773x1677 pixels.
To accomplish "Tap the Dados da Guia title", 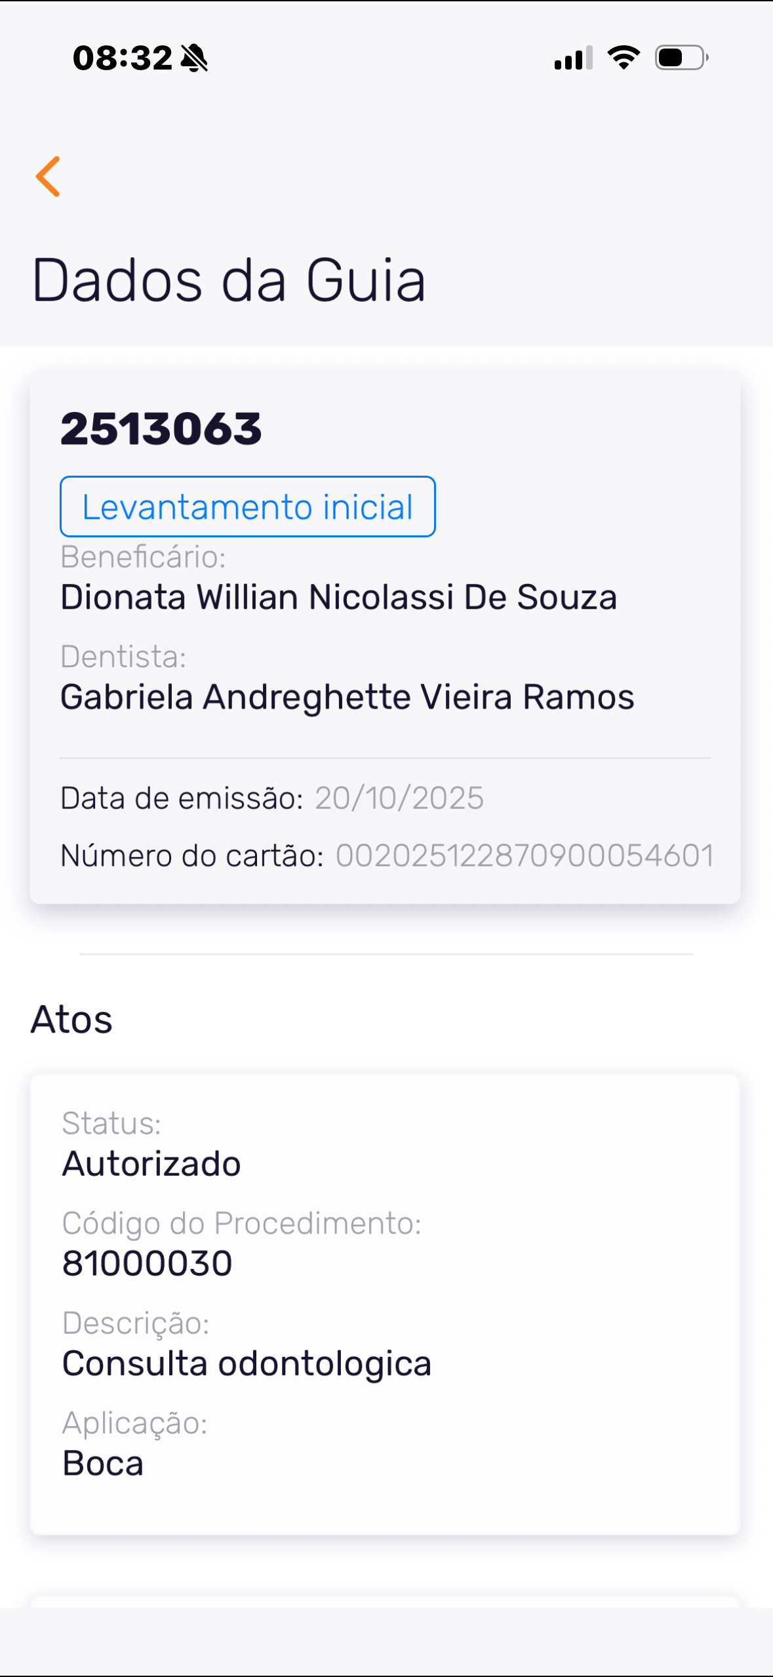I will (x=229, y=280).
